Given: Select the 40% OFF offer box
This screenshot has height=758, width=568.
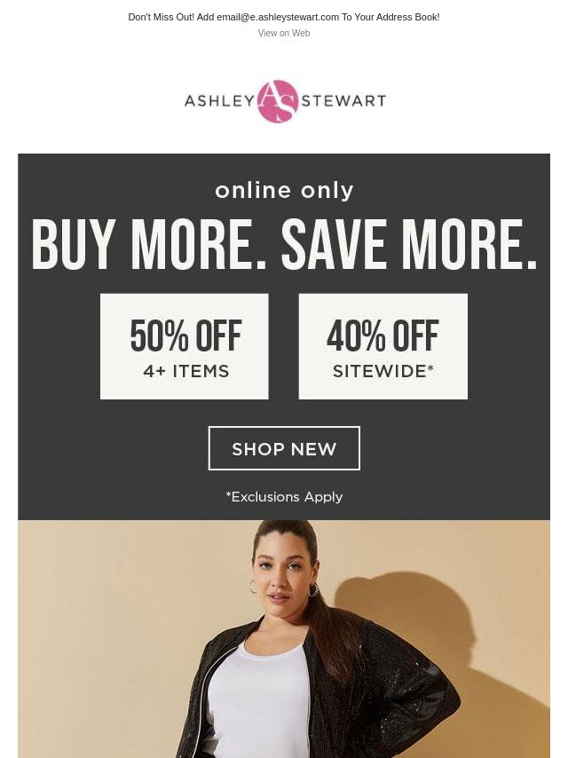Looking at the screenshot, I should click(383, 346).
